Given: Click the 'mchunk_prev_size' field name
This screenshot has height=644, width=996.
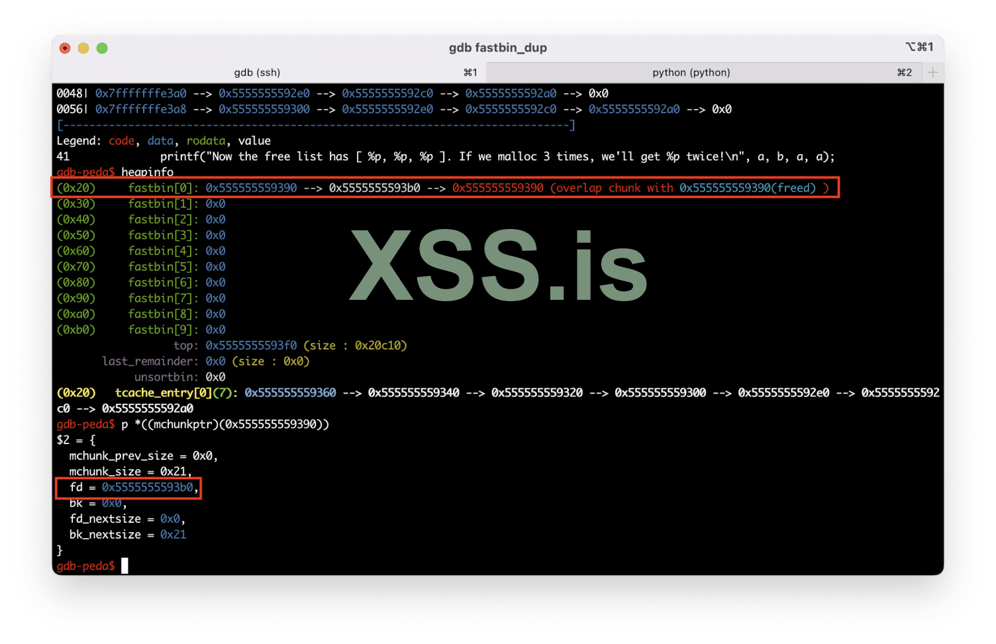Looking at the screenshot, I should (x=121, y=456).
